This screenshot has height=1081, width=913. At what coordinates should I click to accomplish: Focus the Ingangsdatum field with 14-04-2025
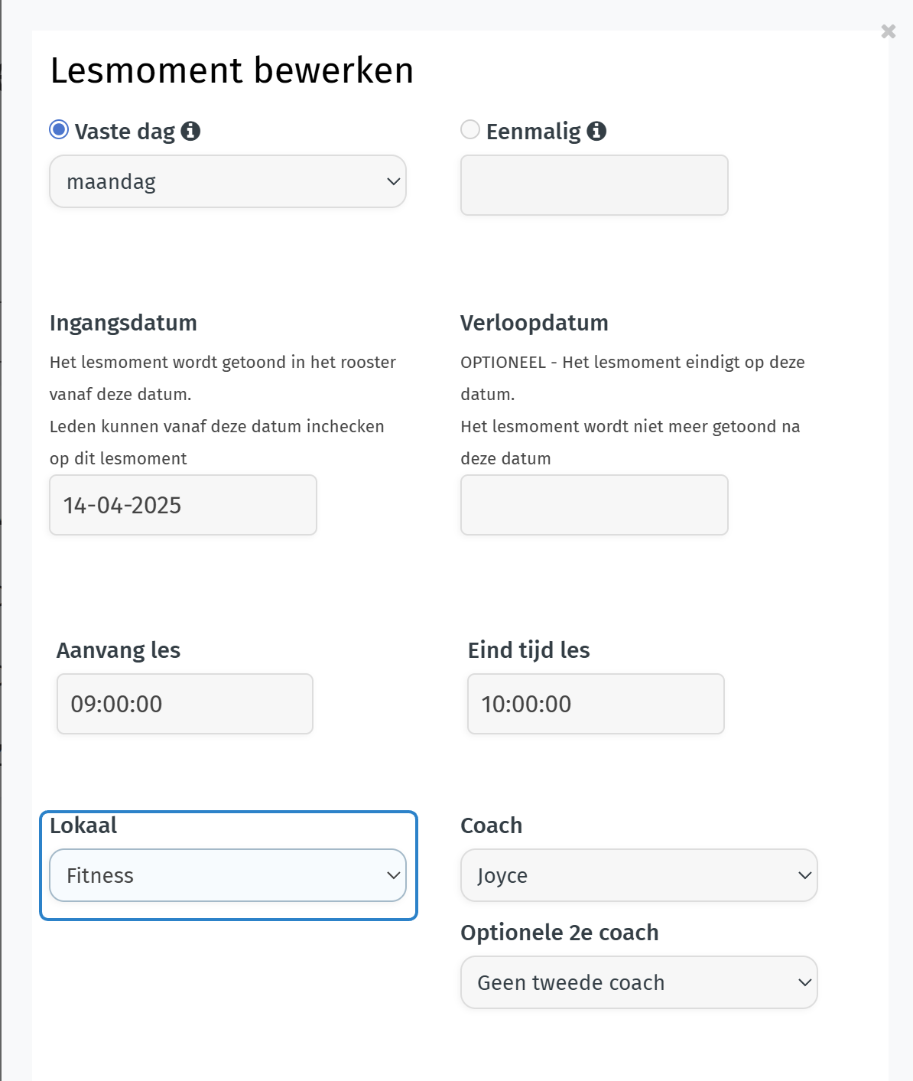(x=183, y=505)
